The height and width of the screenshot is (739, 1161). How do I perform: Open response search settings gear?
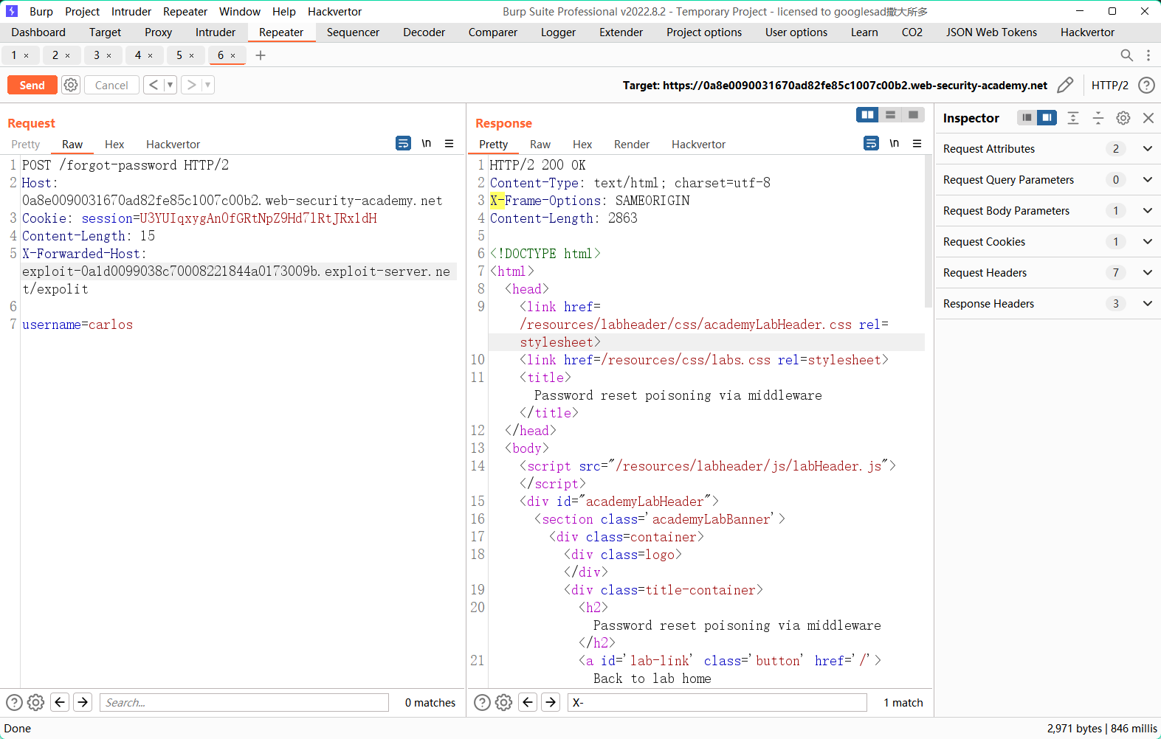pos(503,702)
